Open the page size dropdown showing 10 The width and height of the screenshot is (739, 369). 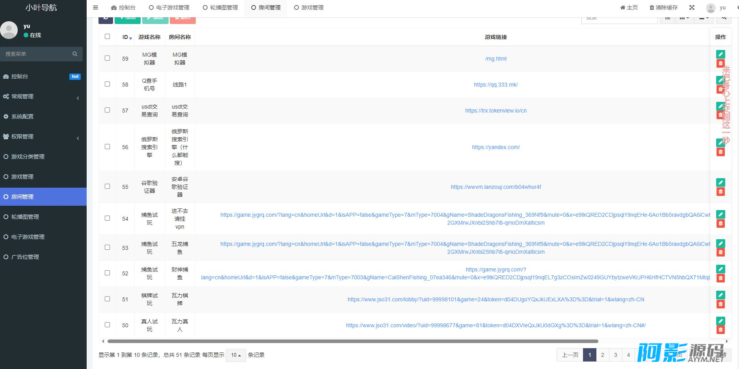[x=236, y=355]
